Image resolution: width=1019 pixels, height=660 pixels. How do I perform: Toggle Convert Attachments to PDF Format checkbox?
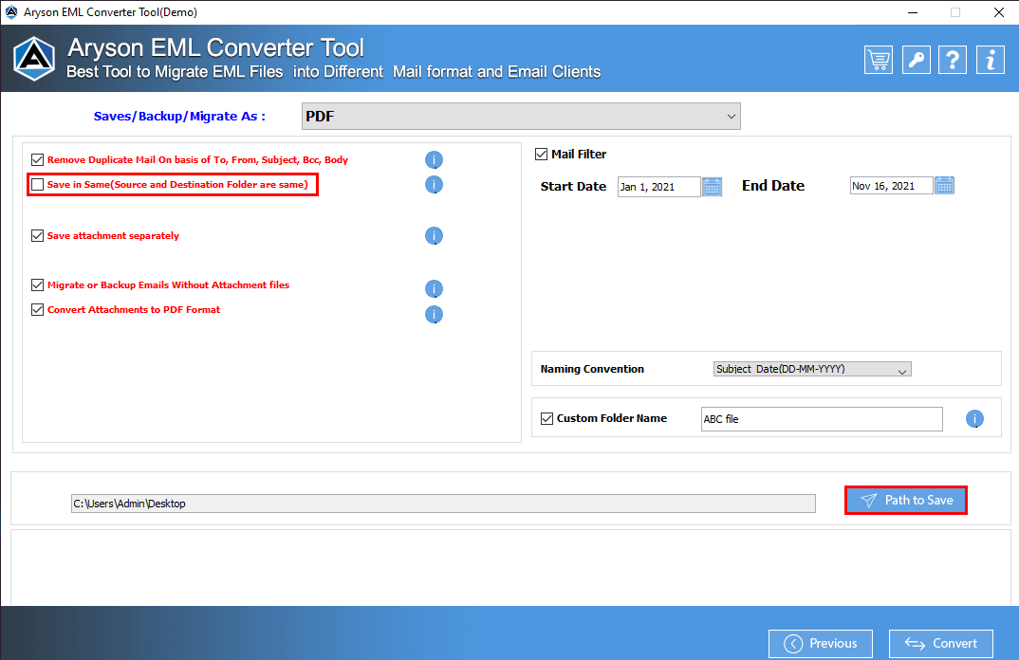38,310
